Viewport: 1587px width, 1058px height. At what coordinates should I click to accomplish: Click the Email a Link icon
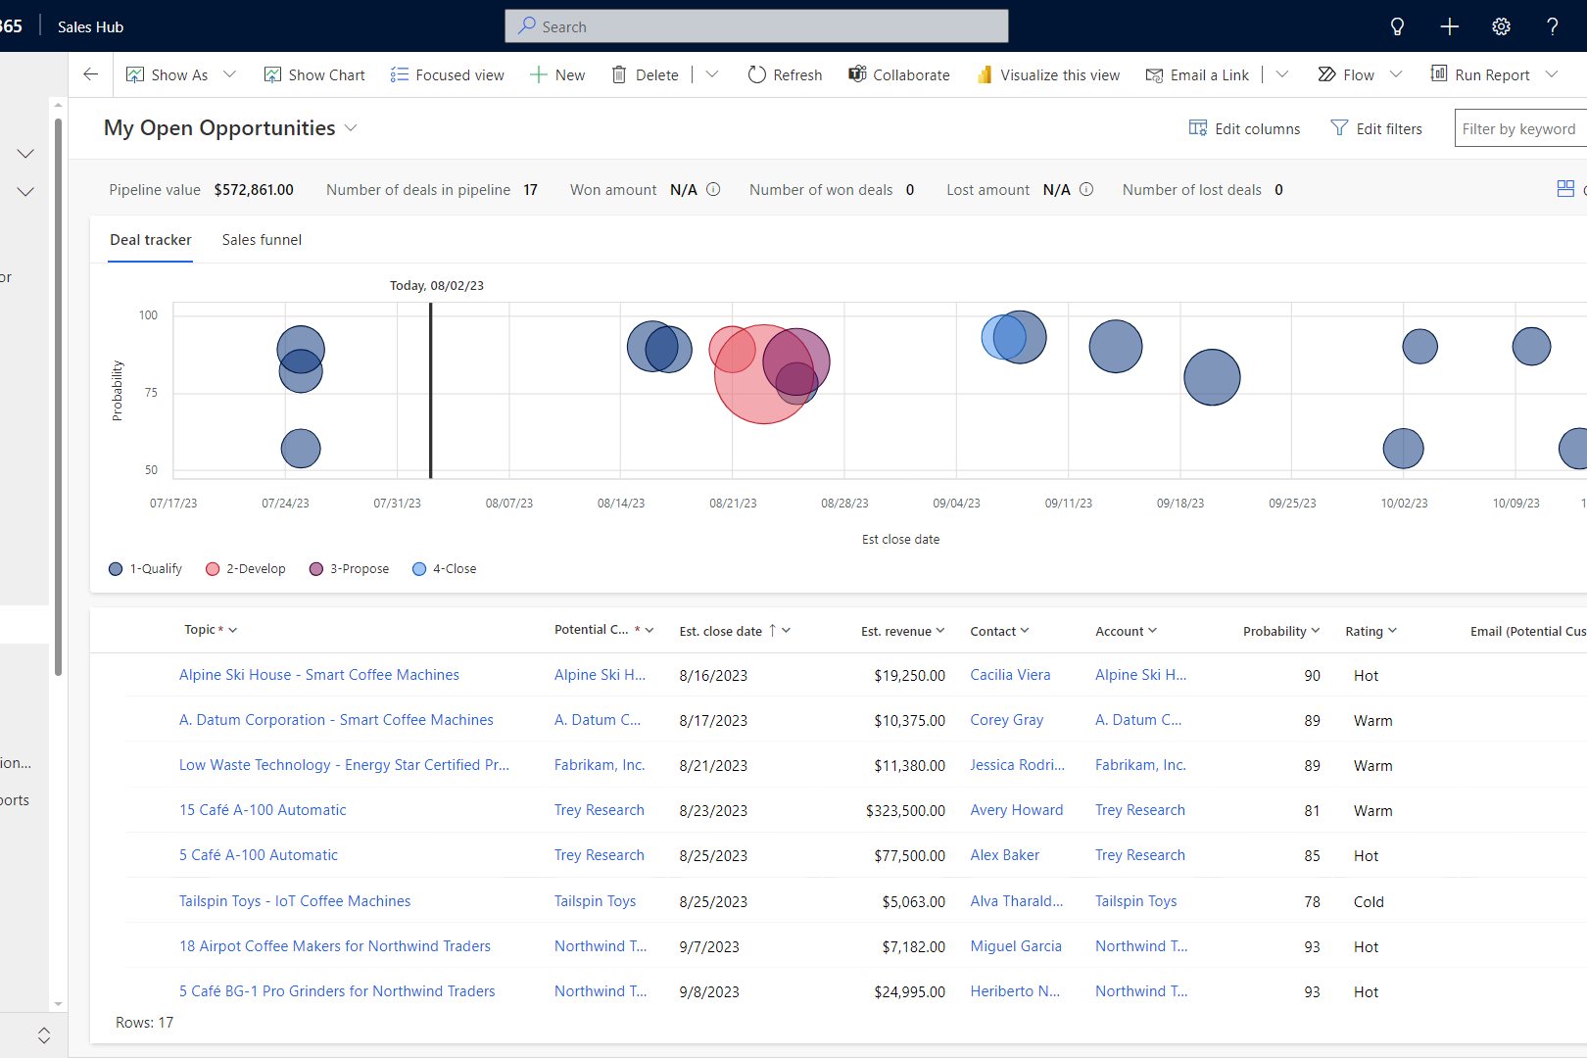[x=1154, y=74]
